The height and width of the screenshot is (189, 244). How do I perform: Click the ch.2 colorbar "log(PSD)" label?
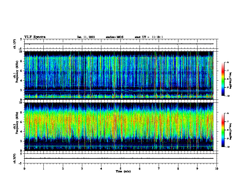coord(231,131)
